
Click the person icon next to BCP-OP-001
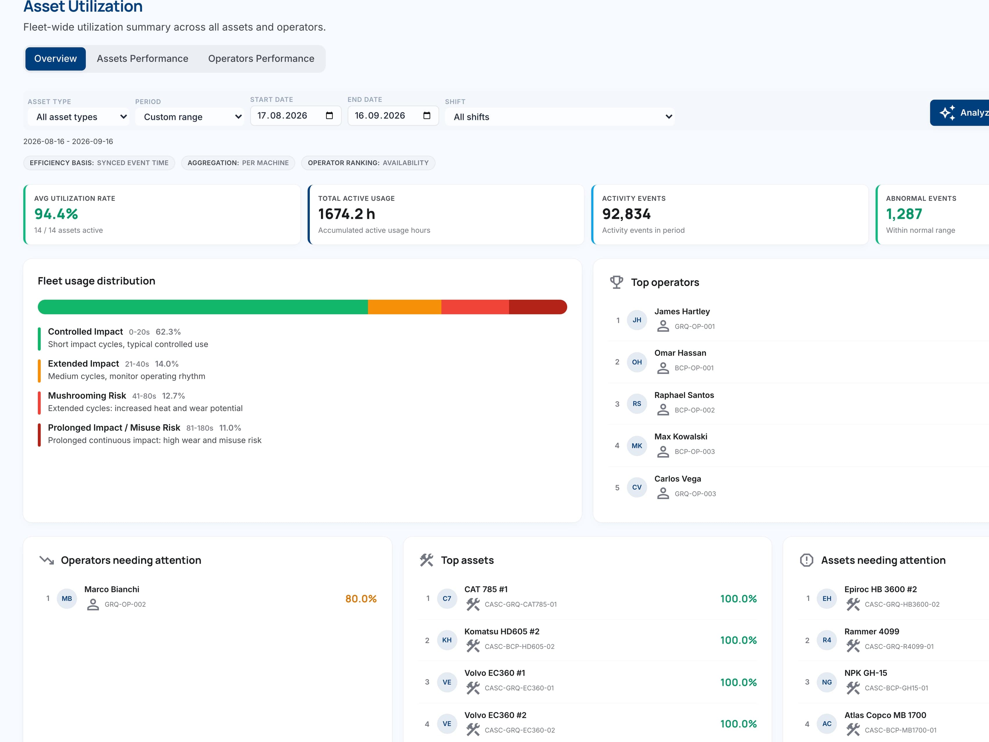click(x=663, y=368)
